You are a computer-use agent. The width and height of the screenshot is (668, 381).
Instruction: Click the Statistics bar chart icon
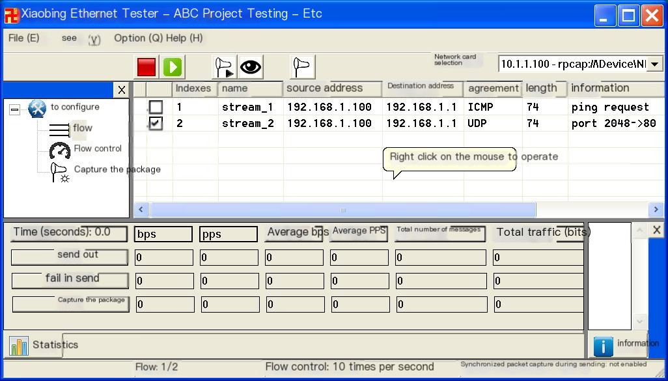tap(19, 346)
